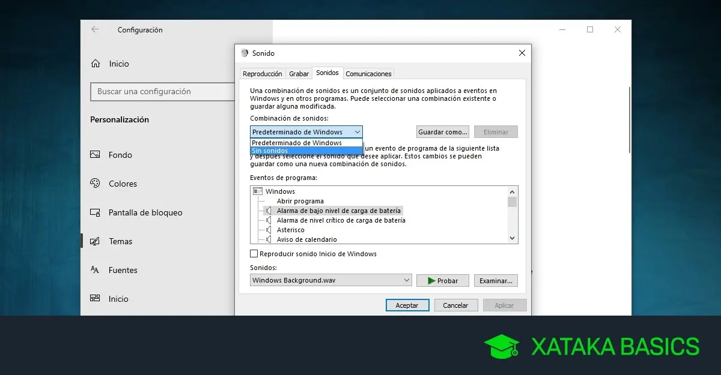This screenshot has height=375, width=721.
Task: Select the Asterisco event
Action: click(x=291, y=230)
